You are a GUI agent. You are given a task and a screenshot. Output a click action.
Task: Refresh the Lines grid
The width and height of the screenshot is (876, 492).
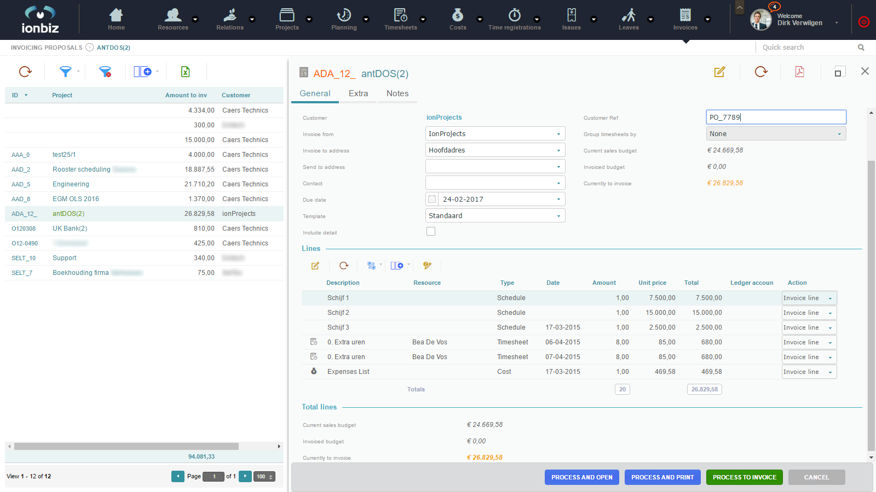pos(344,266)
